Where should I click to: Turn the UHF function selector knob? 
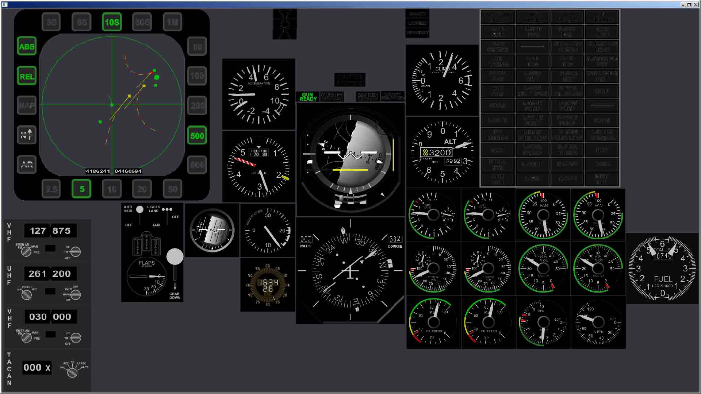[76, 295]
